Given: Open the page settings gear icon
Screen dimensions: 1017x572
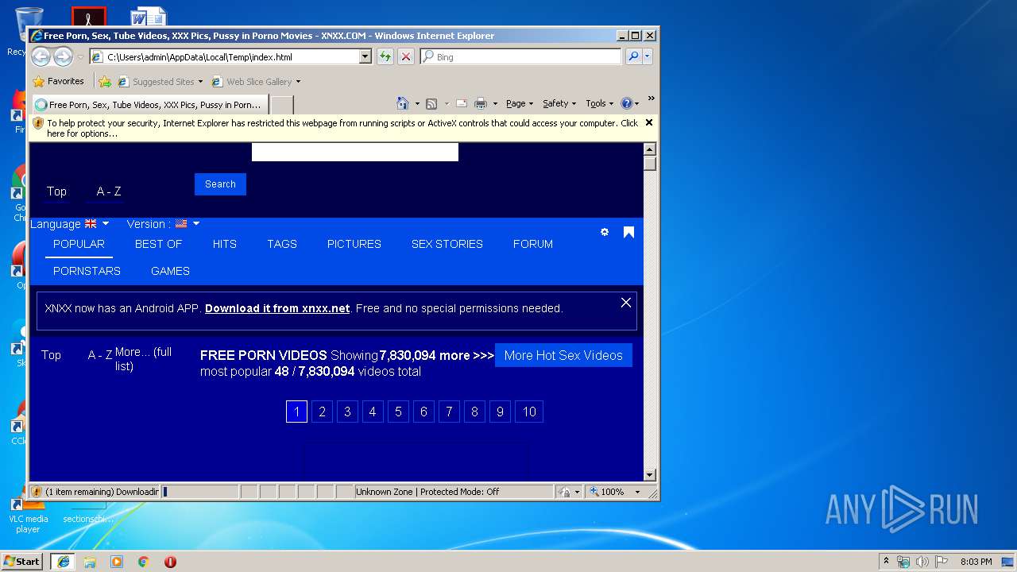Looking at the screenshot, I should click(605, 232).
